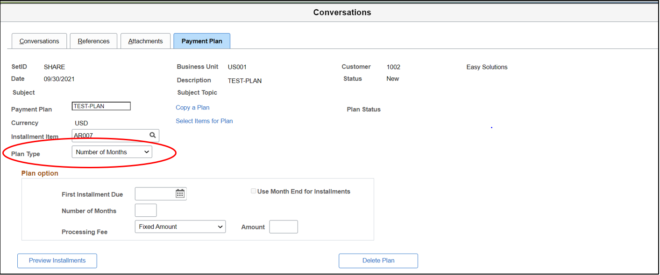660x275 pixels.
Task: Expand the Processing Fee dropdown
Action: coord(180,227)
